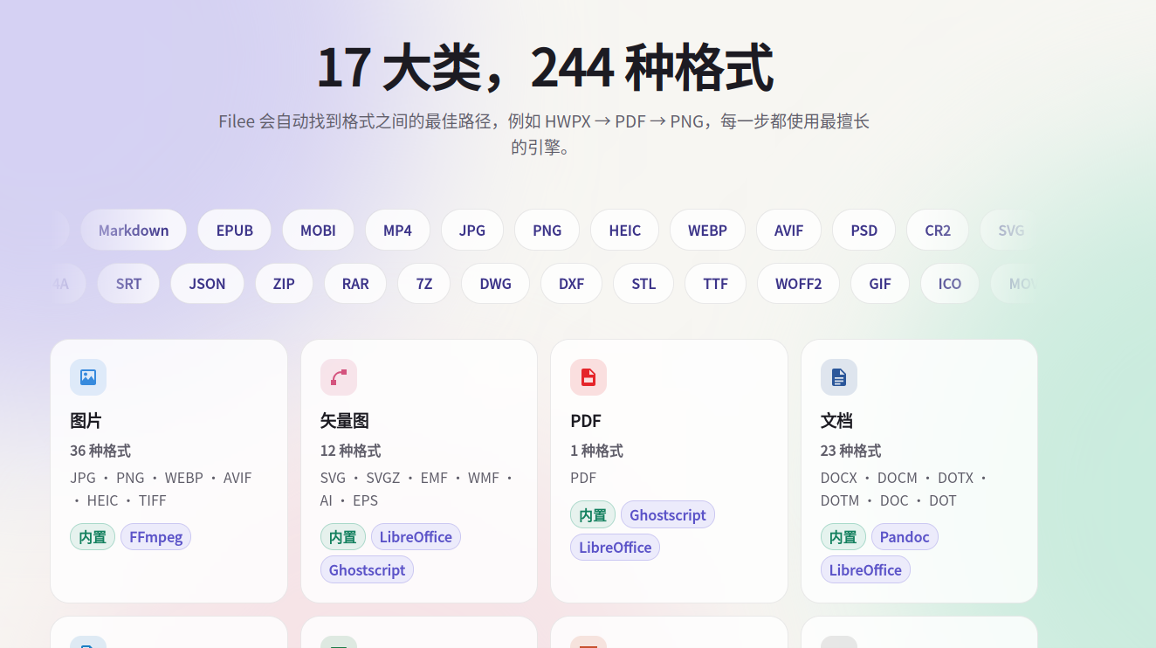
Task: Pick the GIF format pill
Action: point(880,284)
